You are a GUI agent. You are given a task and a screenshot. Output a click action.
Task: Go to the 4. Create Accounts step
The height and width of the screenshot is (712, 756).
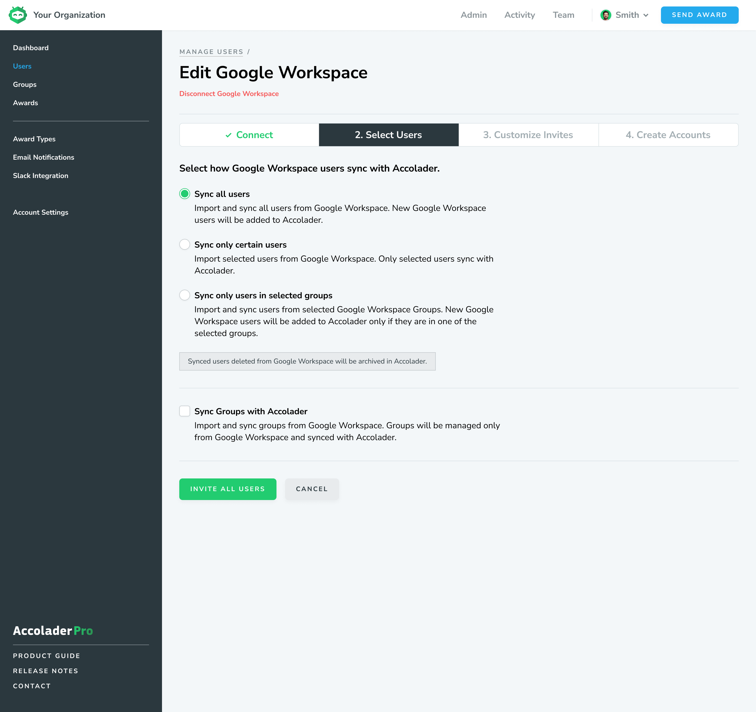click(668, 135)
